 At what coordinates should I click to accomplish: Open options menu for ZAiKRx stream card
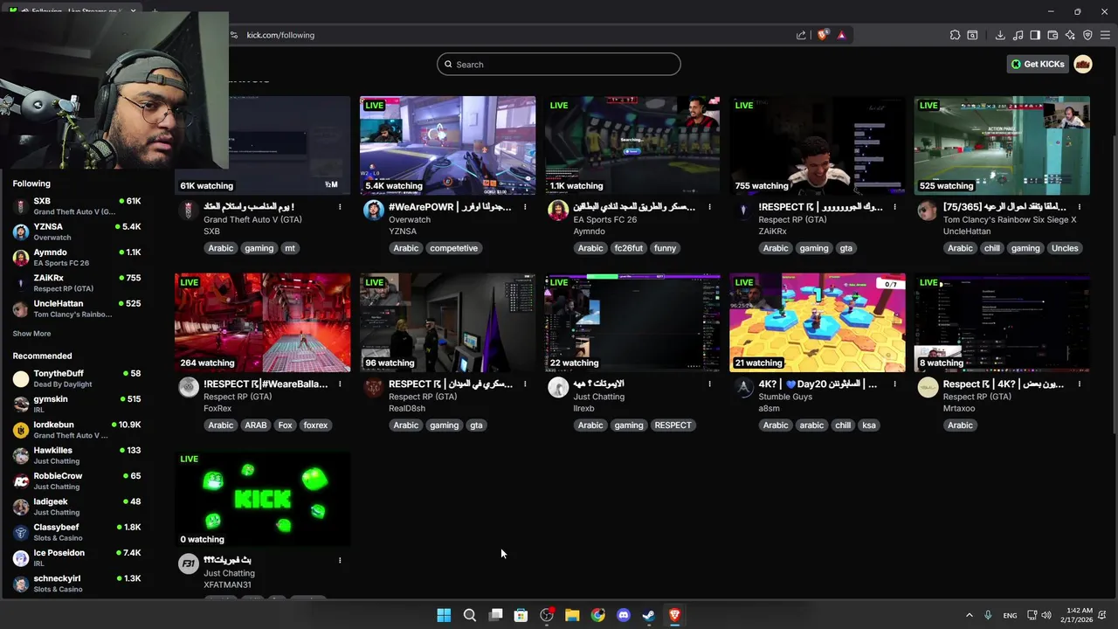tap(894, 207)
